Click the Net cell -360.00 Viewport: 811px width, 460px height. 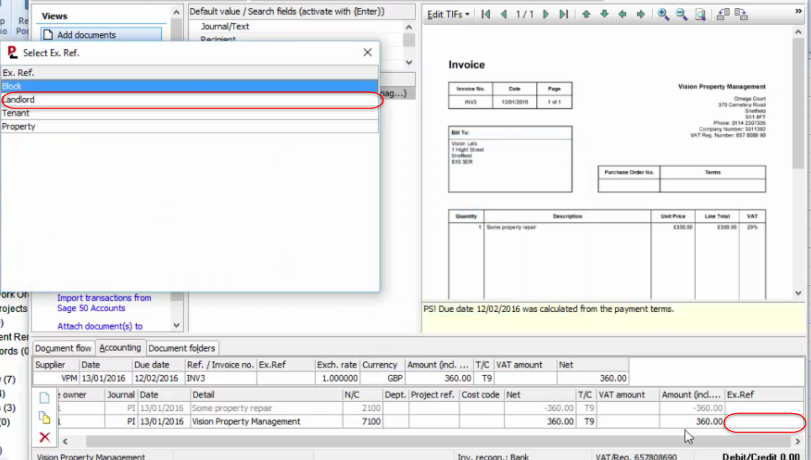tap(540, 408)
